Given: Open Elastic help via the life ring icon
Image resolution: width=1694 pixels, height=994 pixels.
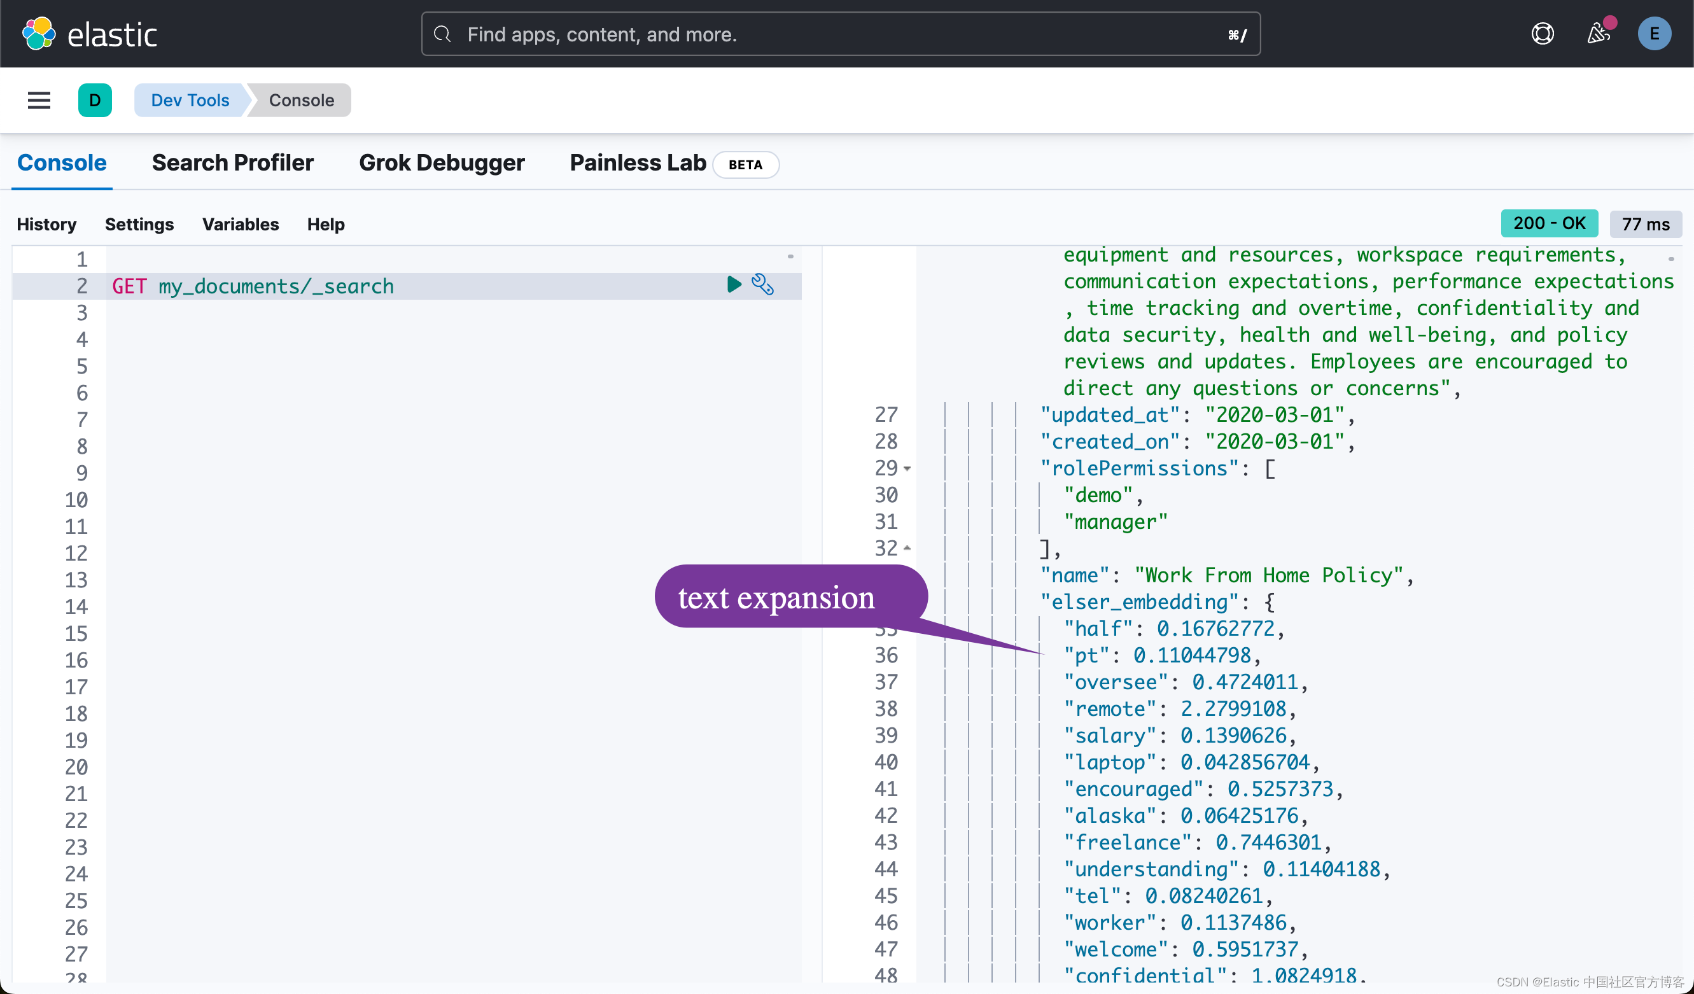Looking at the screenshot, I should tap(1543, 34).
